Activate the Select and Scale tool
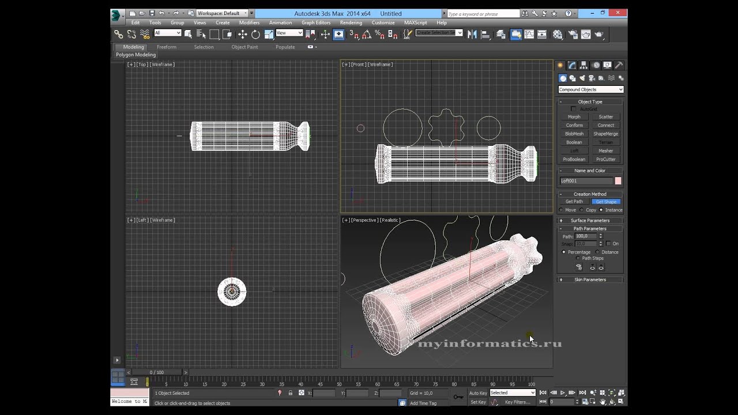Image resolution: width=738 pixels, height=415 pixels. 269,34
